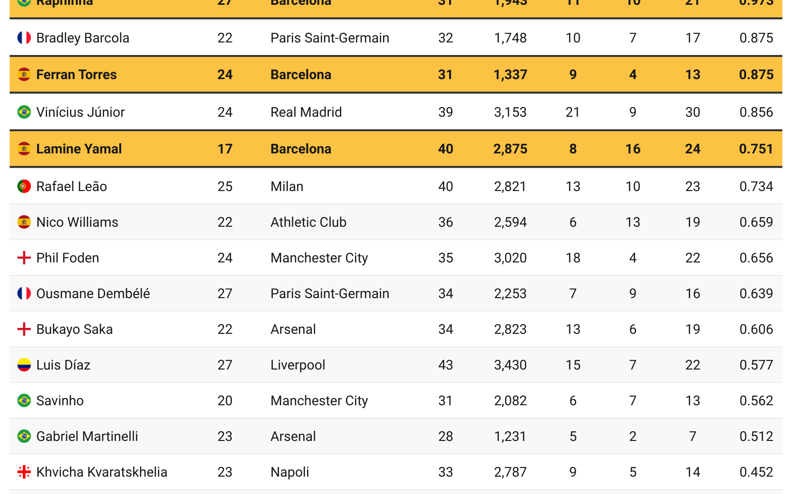The width and height of the screenshot is (792, 494).
Task: Click Milan in Rafael Leão's row
Action: (287, 186)
